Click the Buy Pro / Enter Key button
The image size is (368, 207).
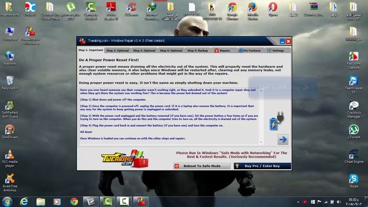coord(262,166)
